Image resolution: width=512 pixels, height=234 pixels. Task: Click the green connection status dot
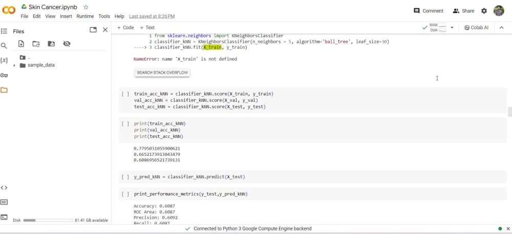point(500,229)
